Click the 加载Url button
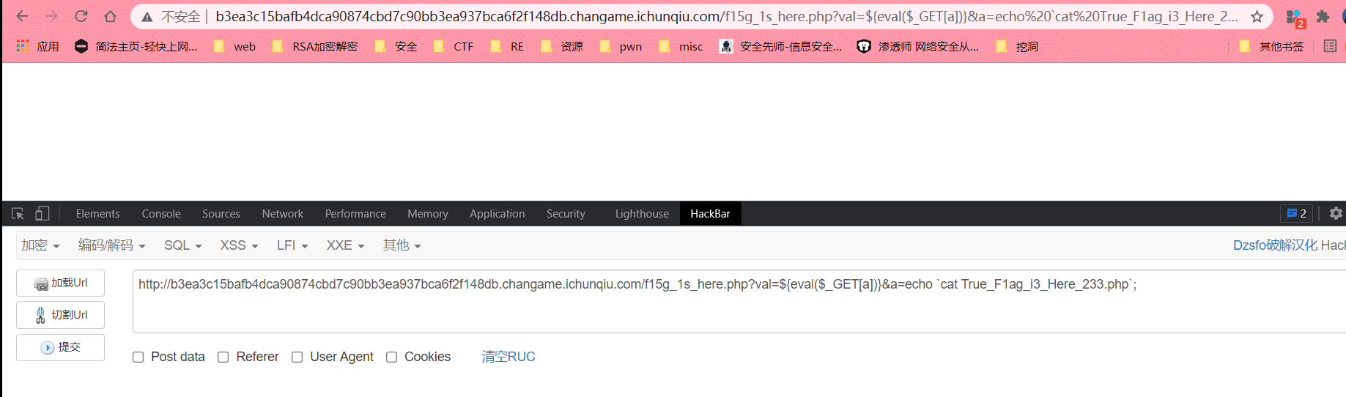The height and width of the screenshot is (397, 1346). pyautogui.click(x=60, y=283)
